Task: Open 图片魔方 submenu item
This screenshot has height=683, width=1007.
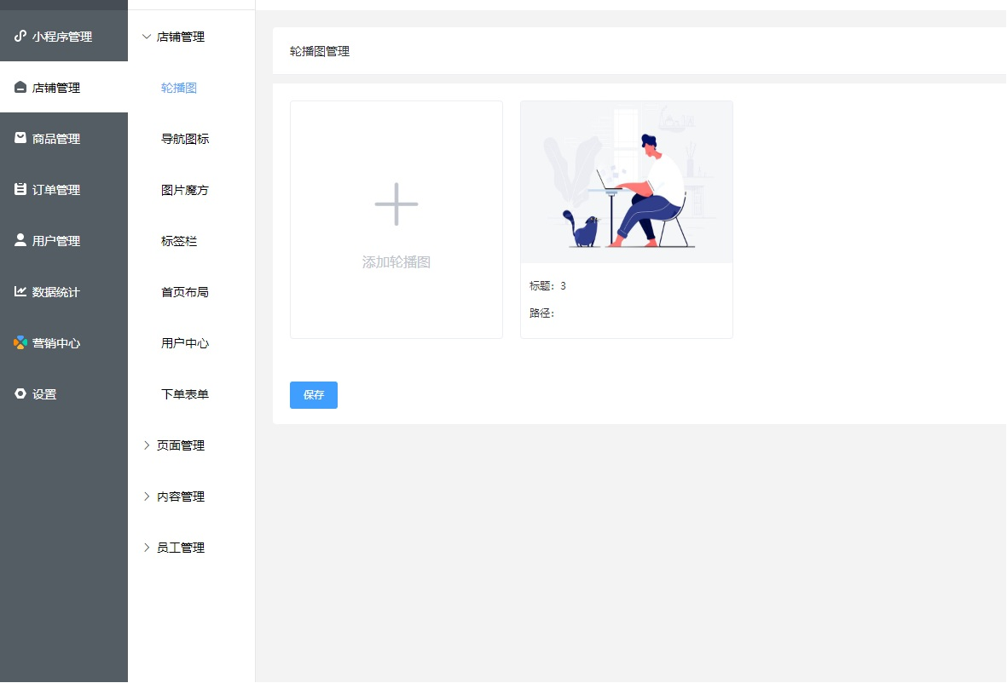Action: [185, 190]
